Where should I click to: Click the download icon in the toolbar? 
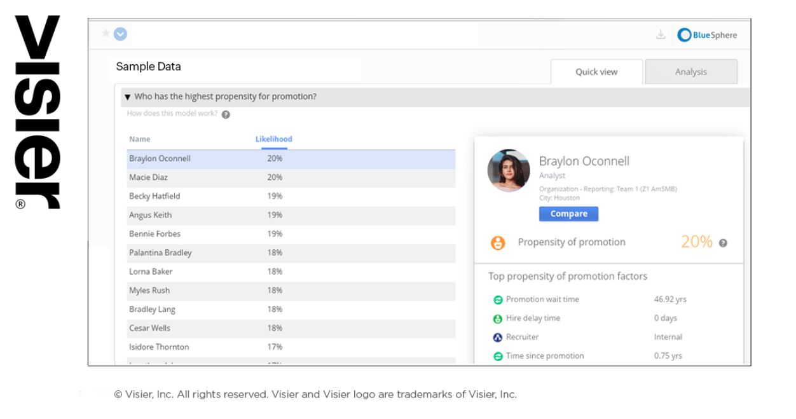click(x=661, y=35)
